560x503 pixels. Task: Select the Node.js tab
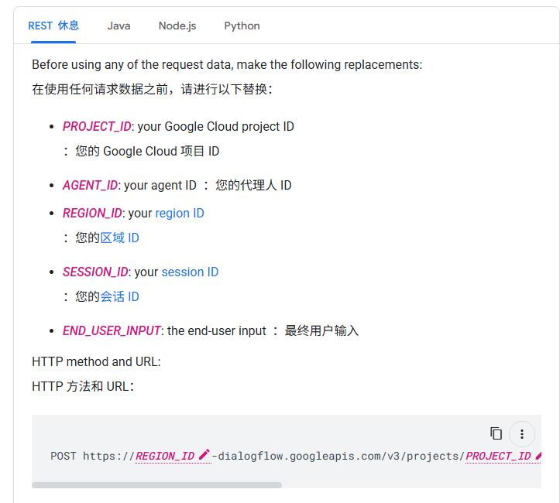(177, 26)
